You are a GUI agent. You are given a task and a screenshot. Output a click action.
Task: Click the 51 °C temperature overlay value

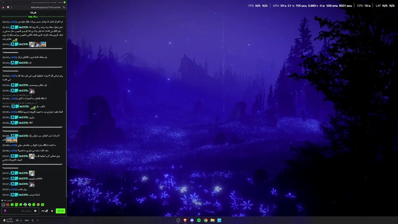291,6
